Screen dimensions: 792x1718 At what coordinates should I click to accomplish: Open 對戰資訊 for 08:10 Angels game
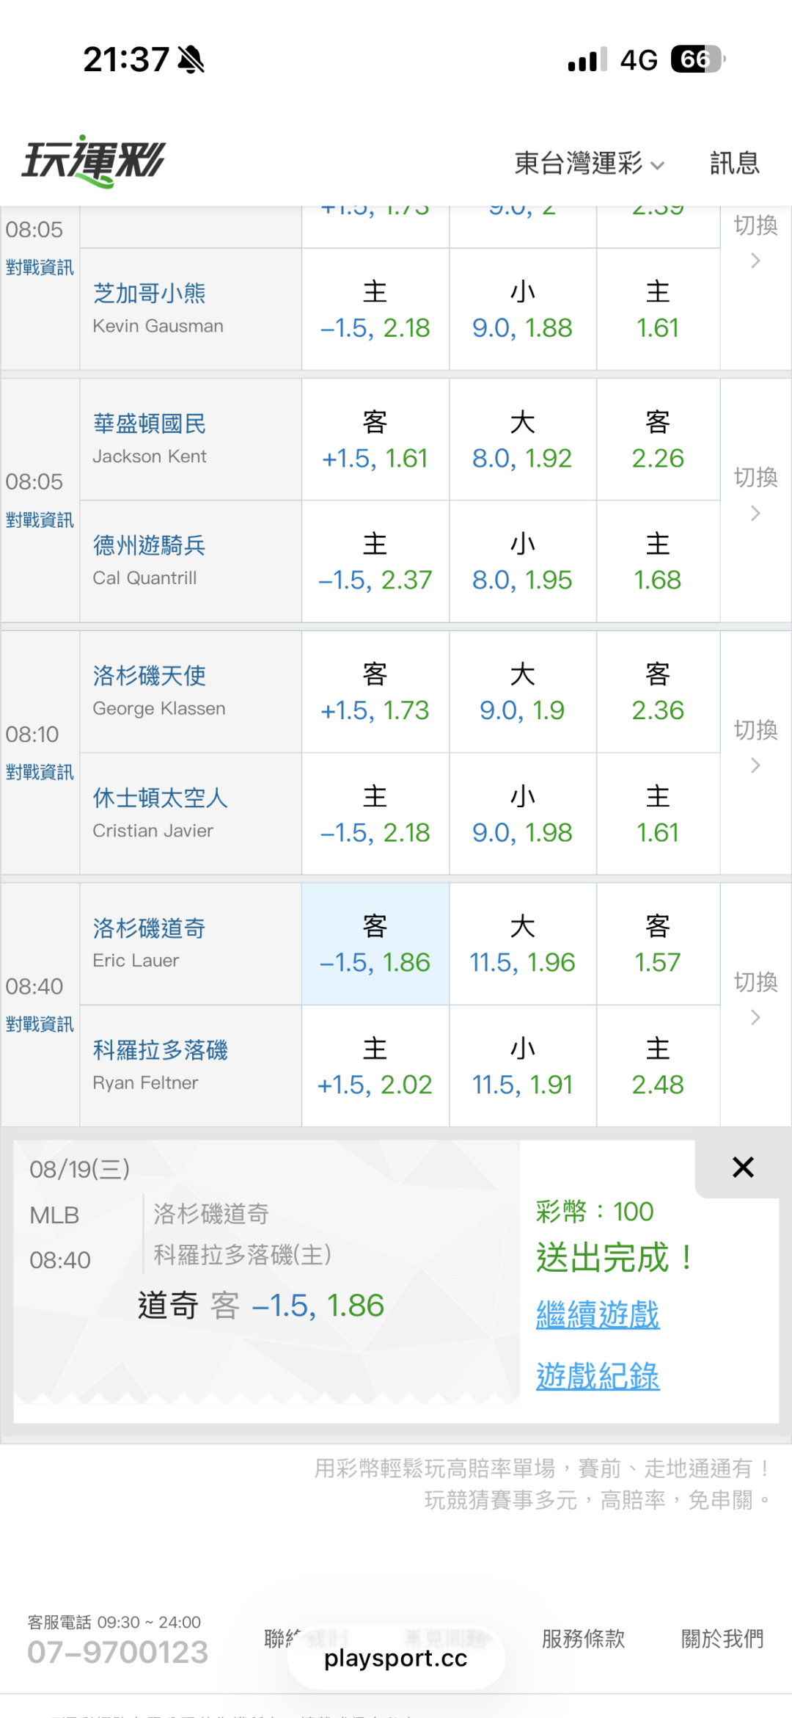click(x=40, y=772)
